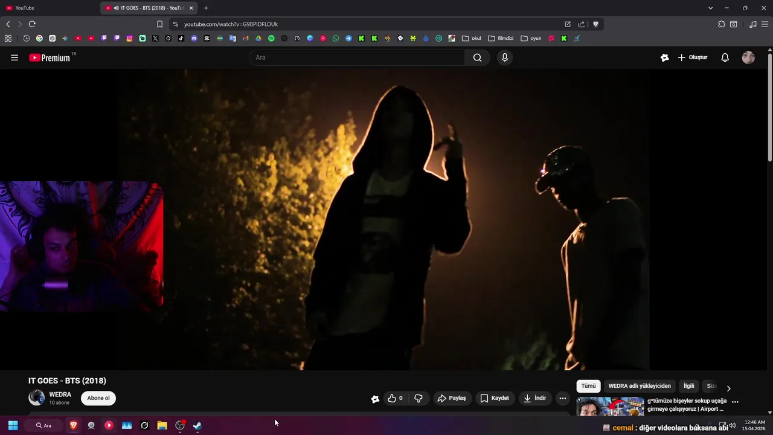Viewport: 773px width, 435px height.
Task: Open the Spotify bookmark
Action: (x=271, y=38)
